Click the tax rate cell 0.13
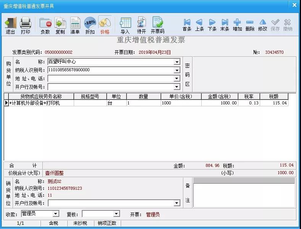This screenshot has width=301, height=229. (x=249, y=103)
